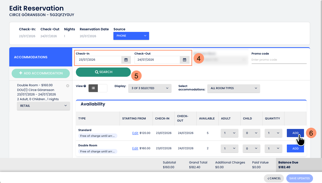The width and height of the screenshot is (322, 183).
Task: Open the Child dropdown for the Double Room
Action: tap(252, 148)
